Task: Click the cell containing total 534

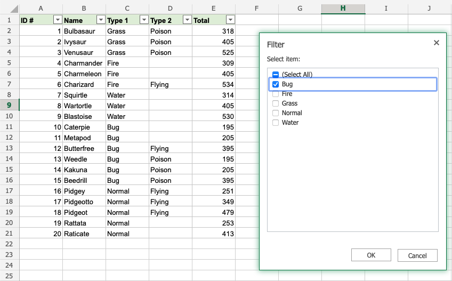Action: point(213,84)
